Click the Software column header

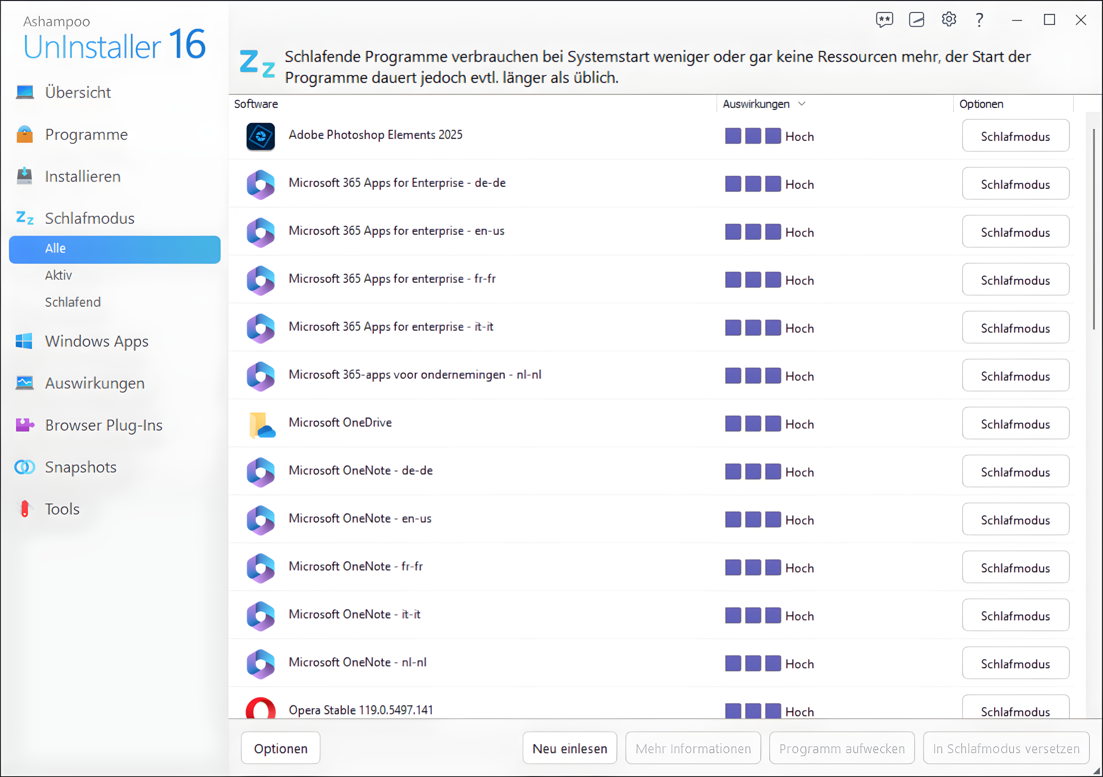[256, 104]
